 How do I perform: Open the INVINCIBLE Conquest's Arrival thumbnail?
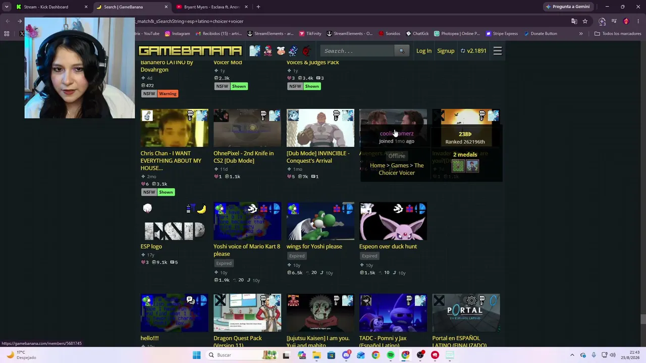click(320, 128)
